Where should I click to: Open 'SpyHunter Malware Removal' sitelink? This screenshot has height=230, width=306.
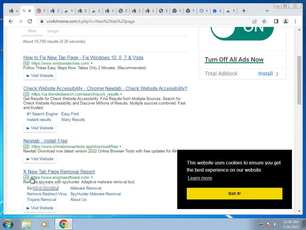click(95, 194)
